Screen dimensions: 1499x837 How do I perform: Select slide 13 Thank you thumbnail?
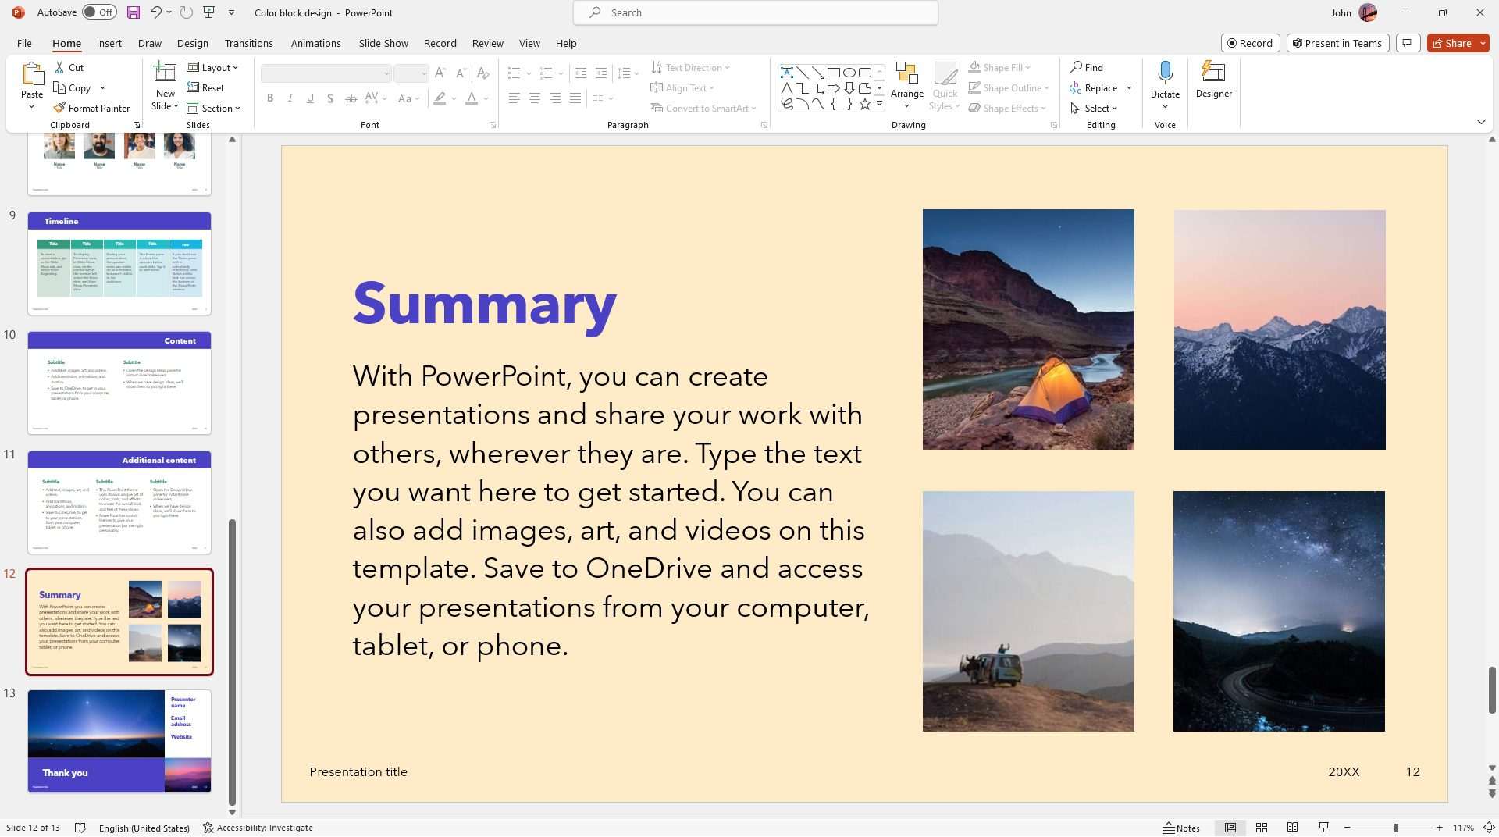pos(119,741)
